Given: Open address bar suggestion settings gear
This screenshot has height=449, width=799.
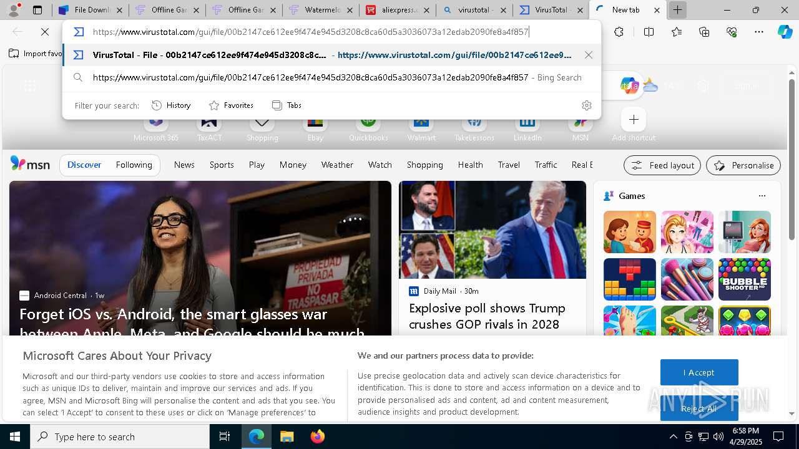Looking at the screenshot, I should click(x=586, y=105).
